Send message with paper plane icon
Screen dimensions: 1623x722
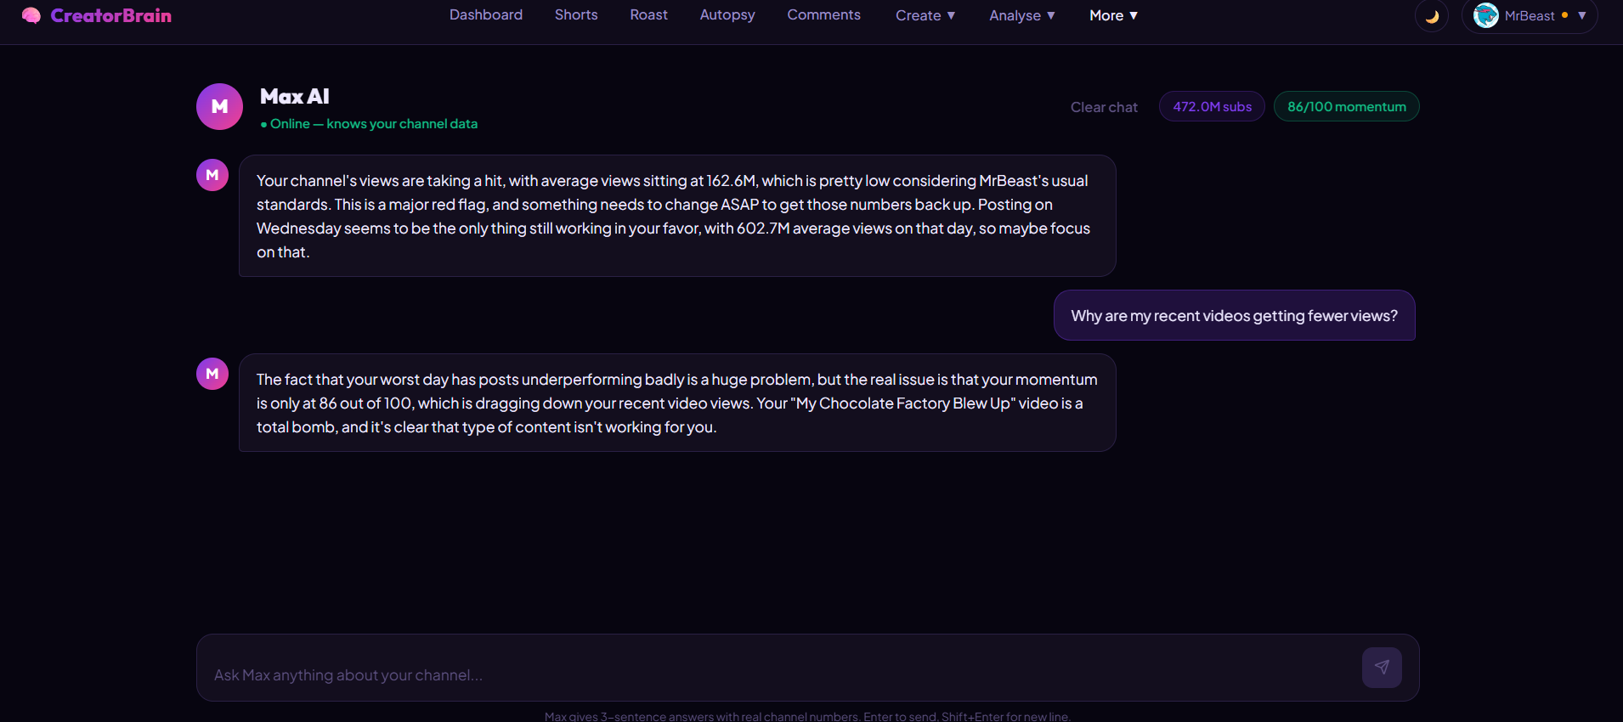1382,668
